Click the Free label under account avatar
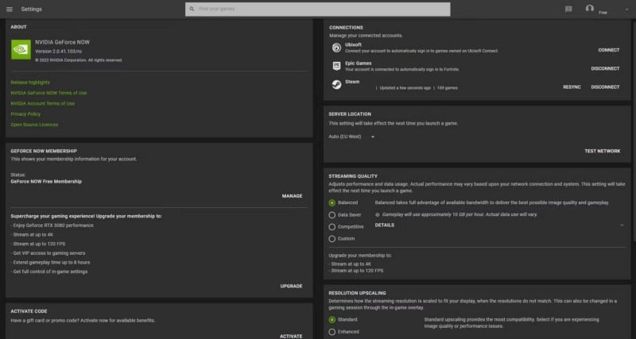The image size is (636, 339). tap(603, 13)
